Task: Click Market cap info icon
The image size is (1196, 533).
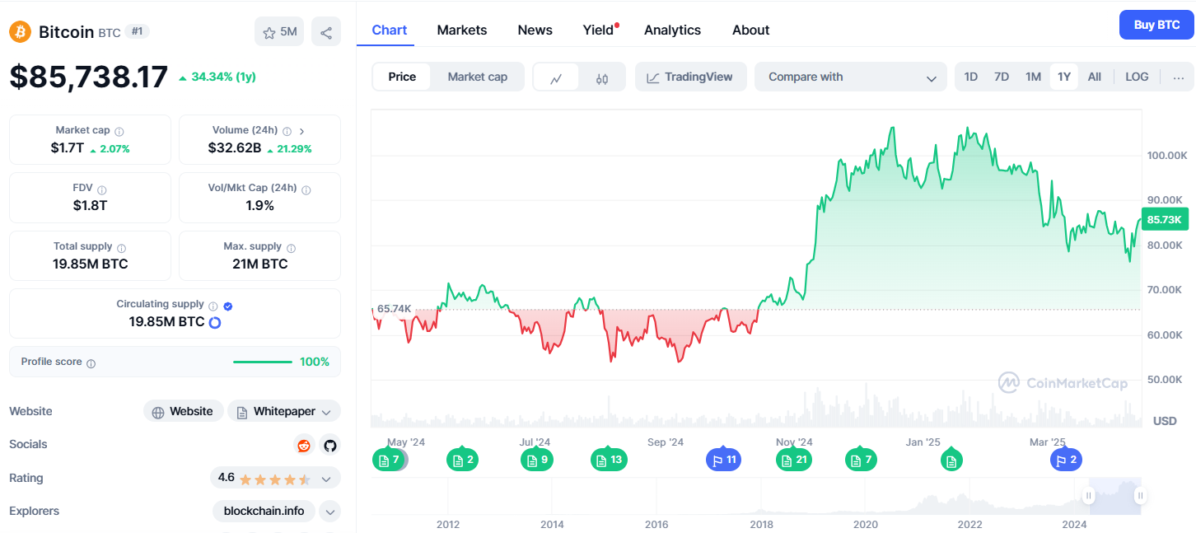Action: (x=119, y=131)
